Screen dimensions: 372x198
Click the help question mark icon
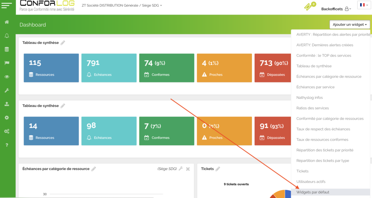pyautogui.click(x=7, y=145)
